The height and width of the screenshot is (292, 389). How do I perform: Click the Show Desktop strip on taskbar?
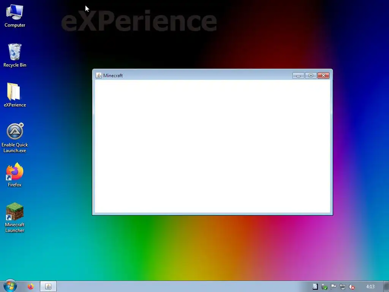point(386,287)
